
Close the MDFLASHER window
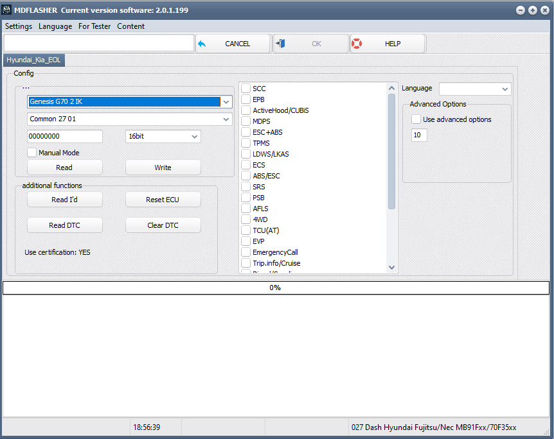pyautogui.click(x=545, y=10)
